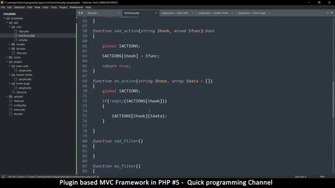Switch to plugin.php — basic-auth tab
The image size is (335, 188).
click(175, 13)
